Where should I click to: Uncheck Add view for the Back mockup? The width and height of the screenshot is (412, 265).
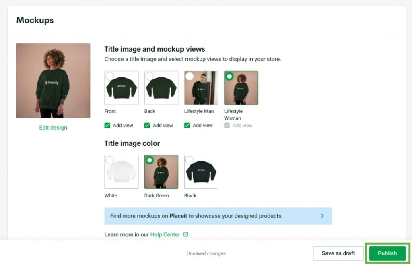(147, 125)
